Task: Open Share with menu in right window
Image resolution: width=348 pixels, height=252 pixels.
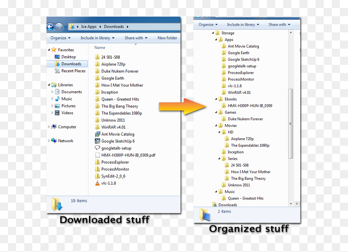Action: click(x=280, y=24)
